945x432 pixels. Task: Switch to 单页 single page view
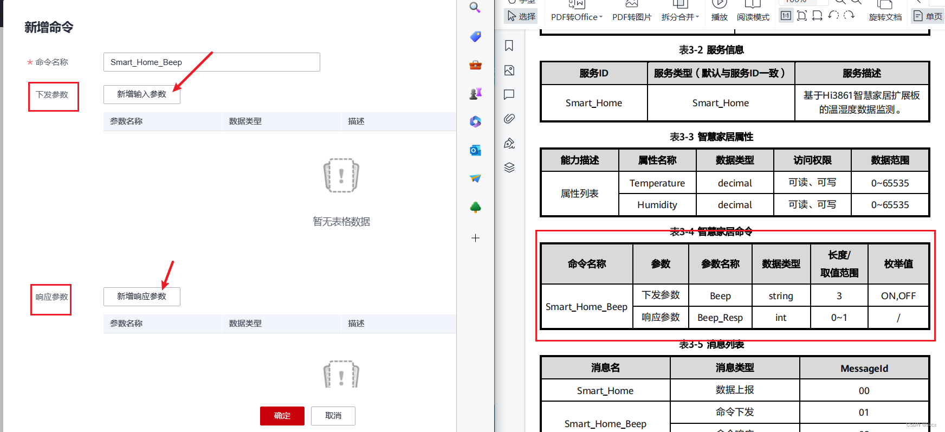[928, 16]
